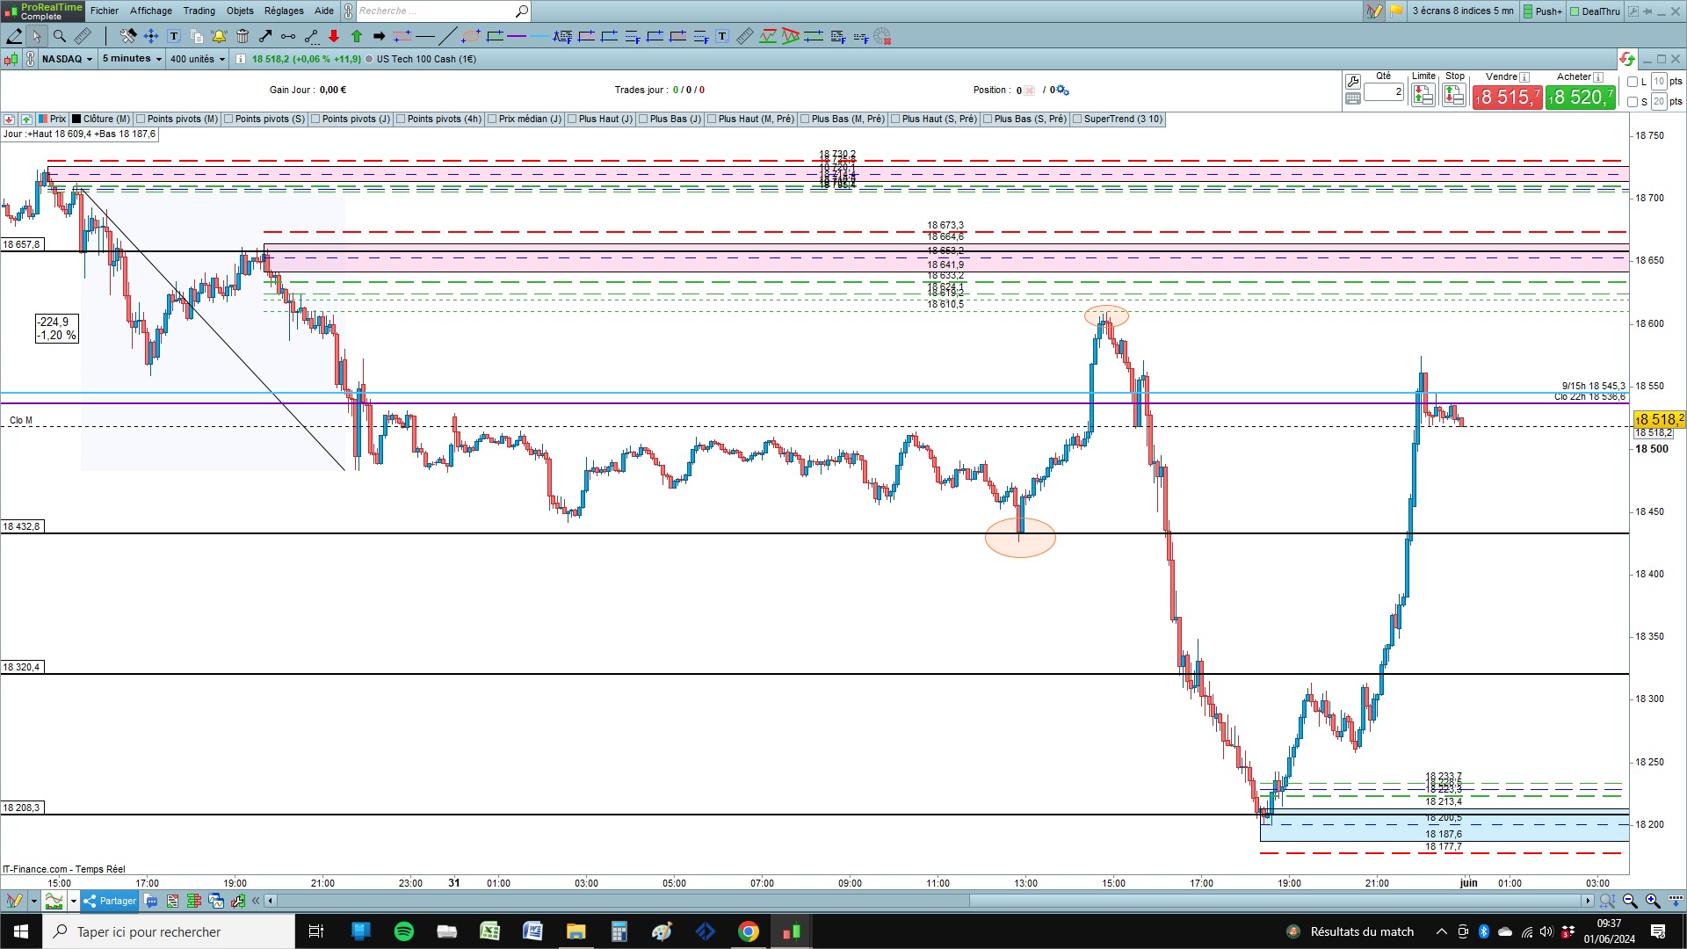Click the green Acheter price button
Viewport: 1687px width, 949px height.
click(1581, 97)
